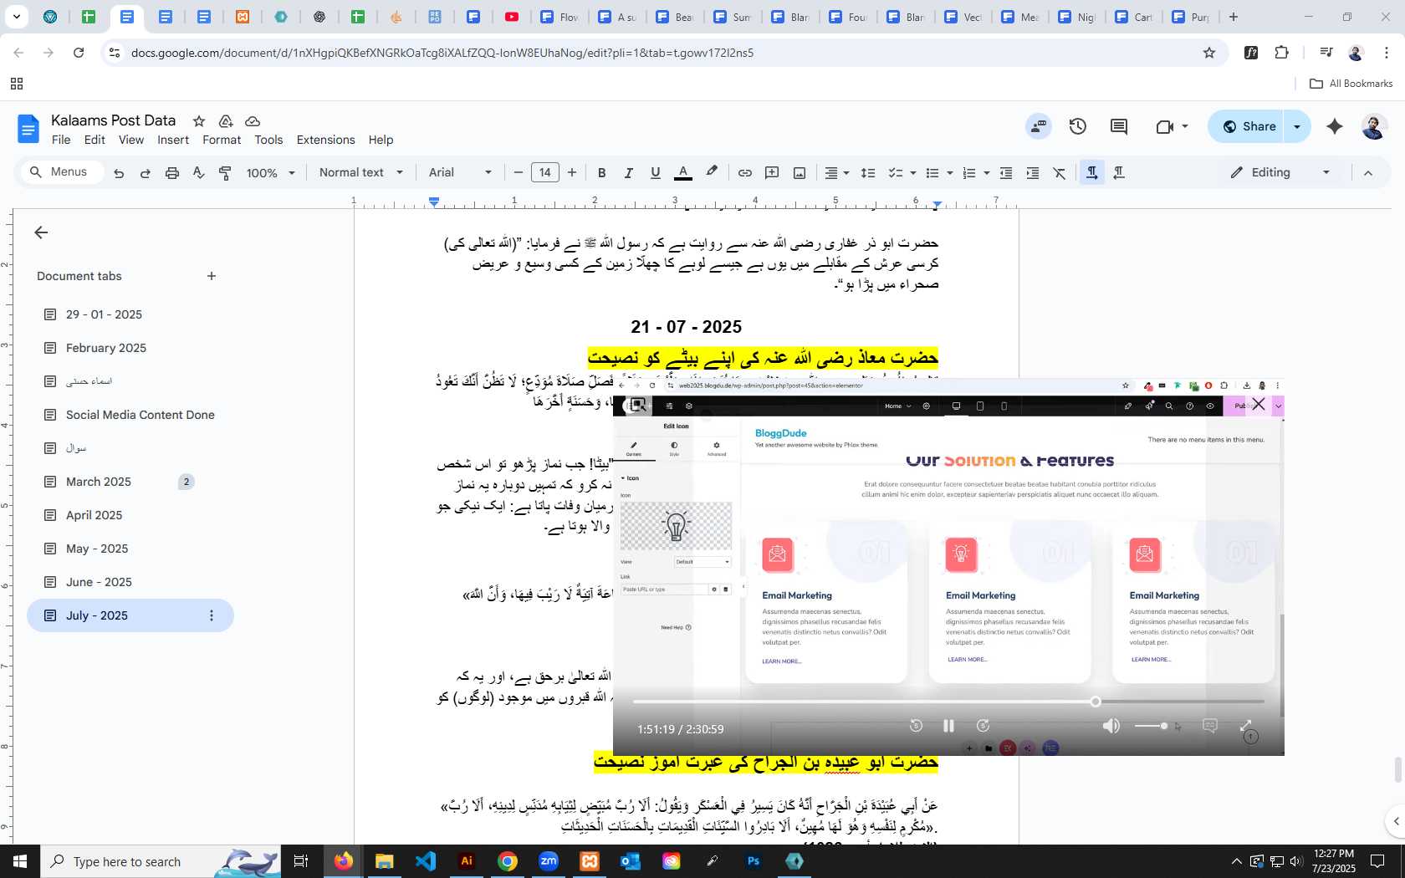Click the Undo icon in Docs toolbar
1405x878 pixels.
[x=119, y=173]
